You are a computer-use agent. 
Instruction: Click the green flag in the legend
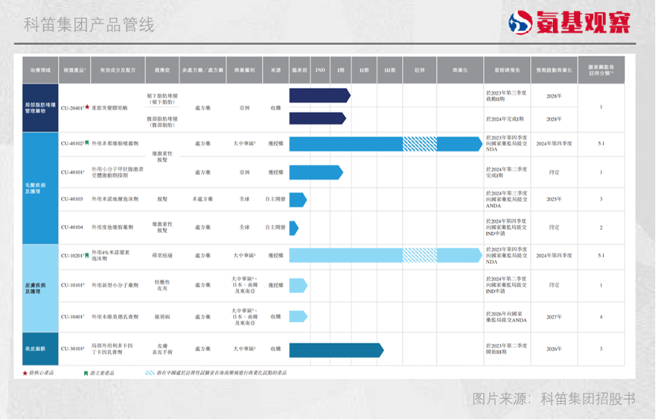pos(86,373)
